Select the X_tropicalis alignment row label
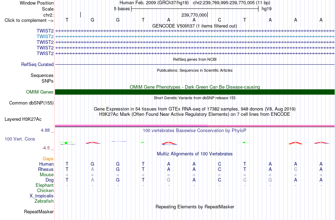 (x=42, y=196)
